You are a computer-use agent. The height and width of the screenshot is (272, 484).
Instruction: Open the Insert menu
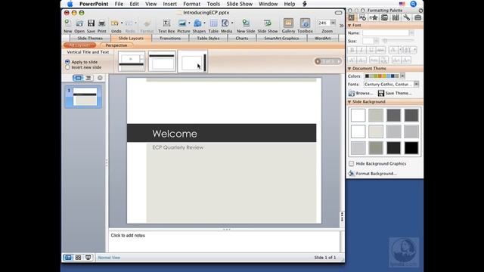click(x=169, y=4)
